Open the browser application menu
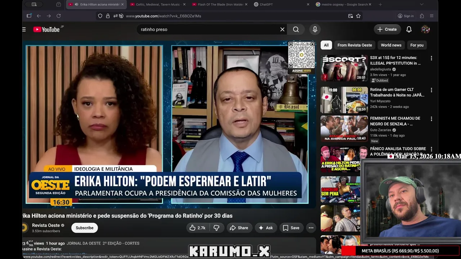This screenshot has height=259, width=461. [x=431, y=16]
